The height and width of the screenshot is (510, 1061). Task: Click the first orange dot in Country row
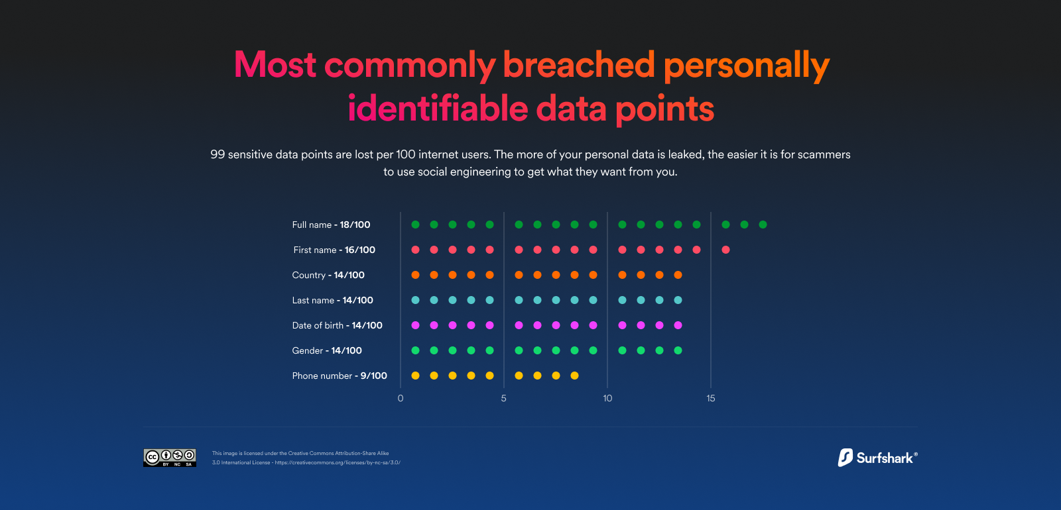click(415, 275)
